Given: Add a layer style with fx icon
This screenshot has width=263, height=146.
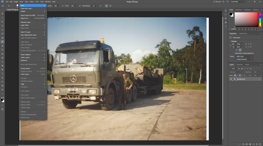Looking at the screenshot, I should [x=243, y=144].
